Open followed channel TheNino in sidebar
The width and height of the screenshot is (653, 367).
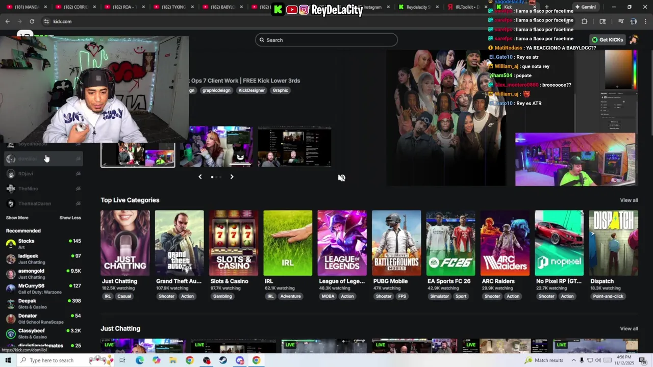pos(43,189)
